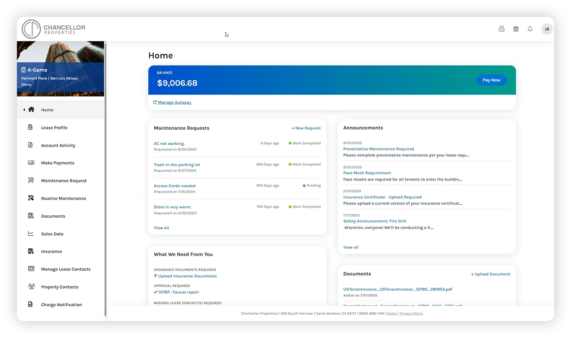Create a New Request for maintenance
Screen dimensions: 571x338
pyautogui.click(x=306, y=128)
